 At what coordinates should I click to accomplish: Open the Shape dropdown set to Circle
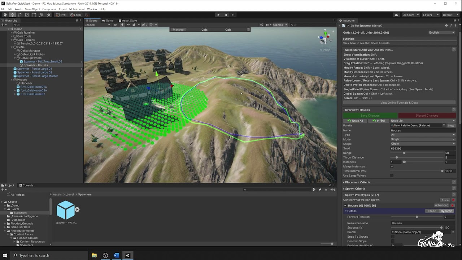click(423, 144)
